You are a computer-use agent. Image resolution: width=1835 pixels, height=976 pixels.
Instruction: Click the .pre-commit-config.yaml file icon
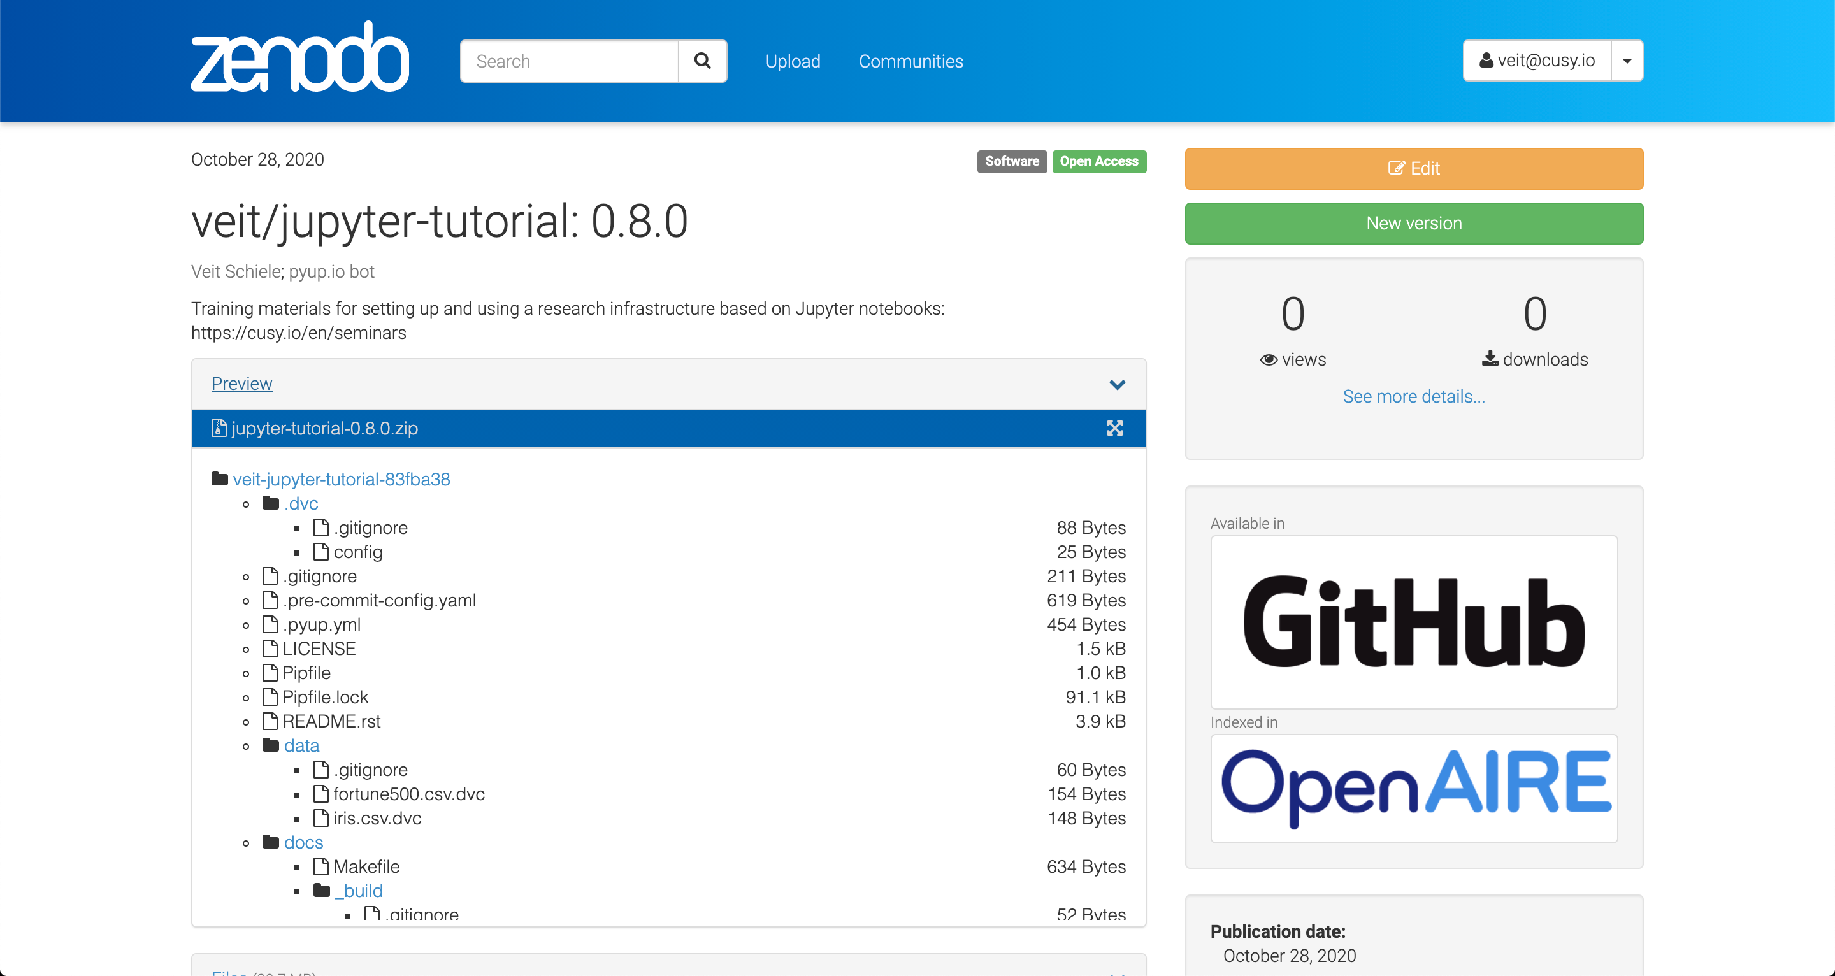click(270, 600)
